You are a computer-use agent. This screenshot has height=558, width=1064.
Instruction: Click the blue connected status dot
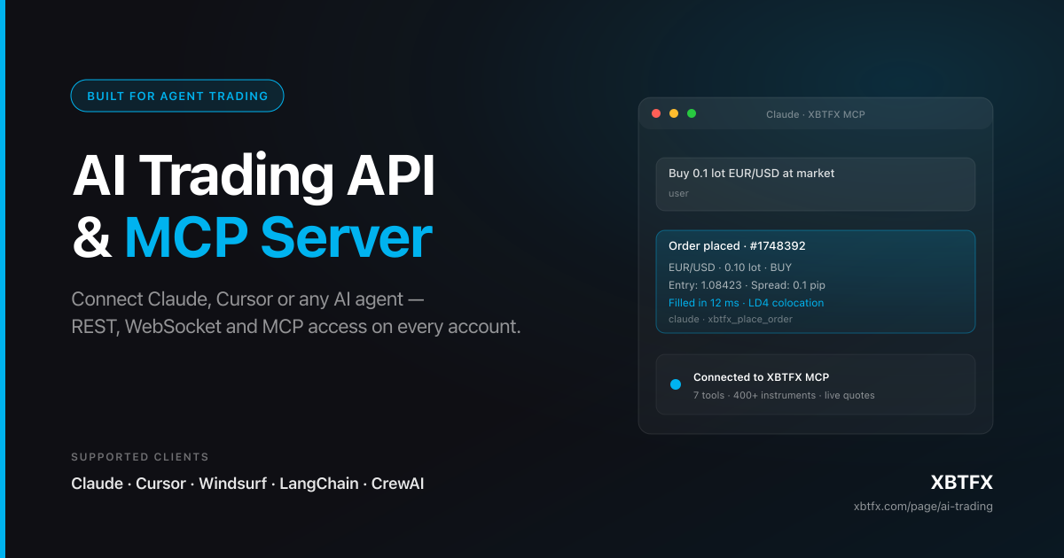point(676,384)
